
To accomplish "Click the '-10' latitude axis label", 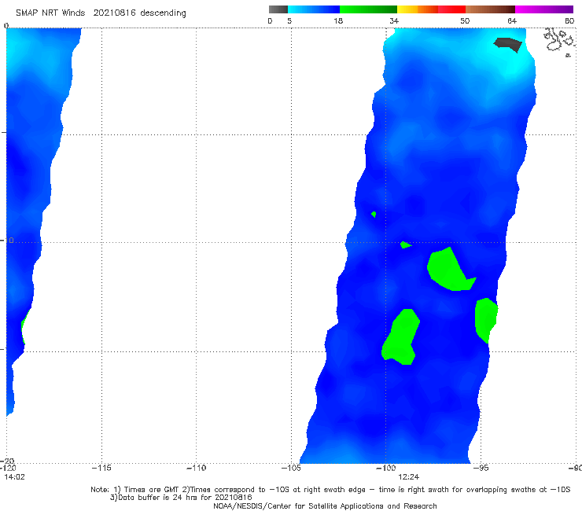I will [x=7, y=241].
